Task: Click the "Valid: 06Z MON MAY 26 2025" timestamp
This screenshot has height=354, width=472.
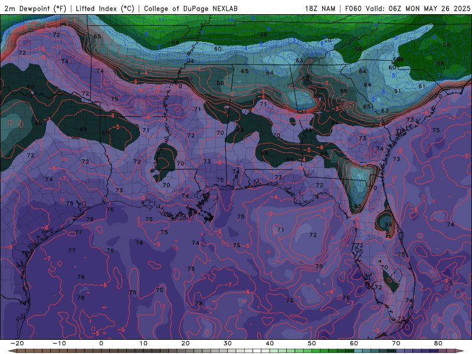Action: pyautogui.click(x=418, y=8)
